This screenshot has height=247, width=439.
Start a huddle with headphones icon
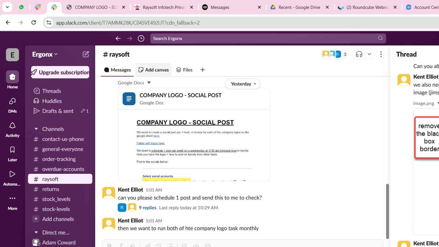359,54
